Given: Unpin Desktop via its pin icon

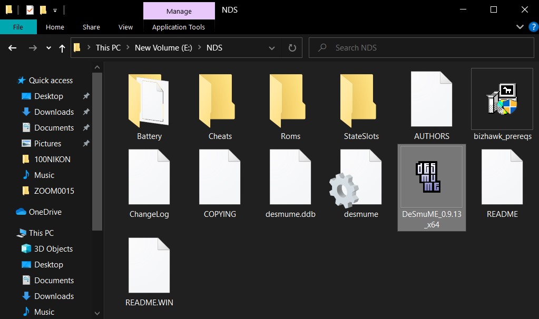Looking at the screenshot, I should click(86, 96).
